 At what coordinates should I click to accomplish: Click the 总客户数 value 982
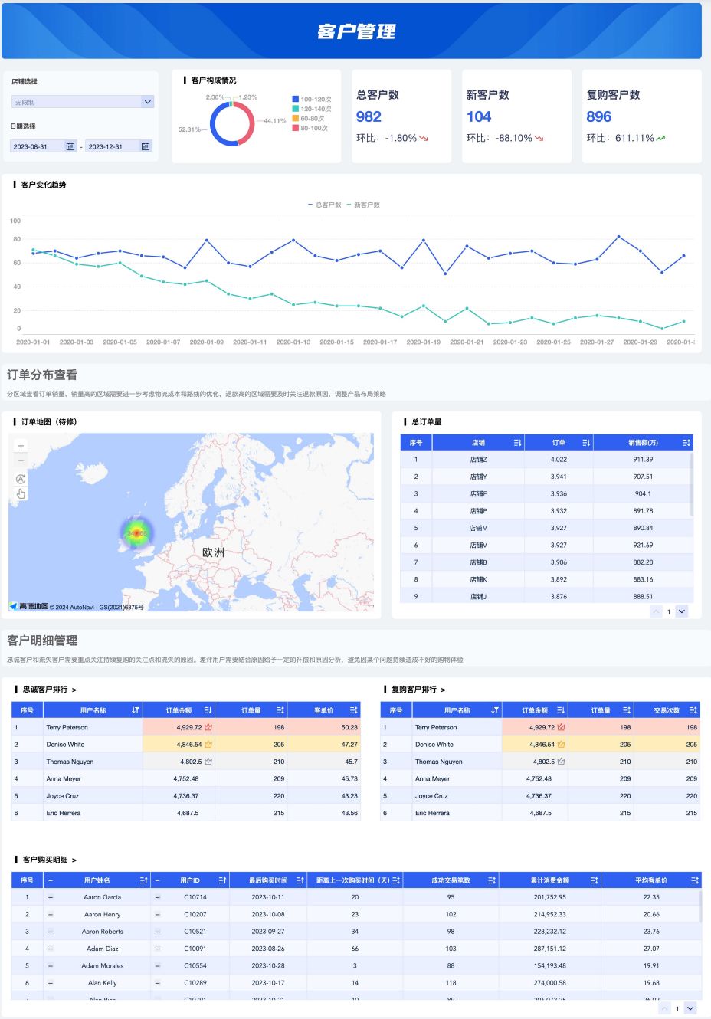click(x=369, y=116)
